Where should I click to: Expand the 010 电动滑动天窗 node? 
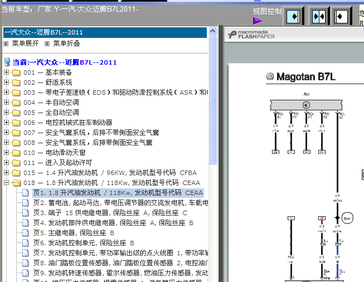click(x=7, y=153)
